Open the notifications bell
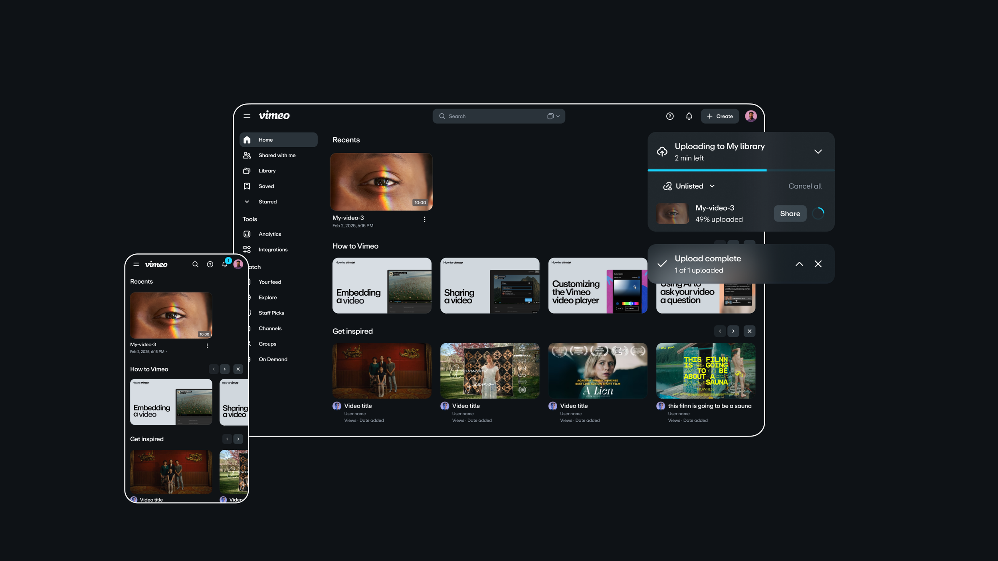Viewport: 998px width, 561px height. pos(689,116)
